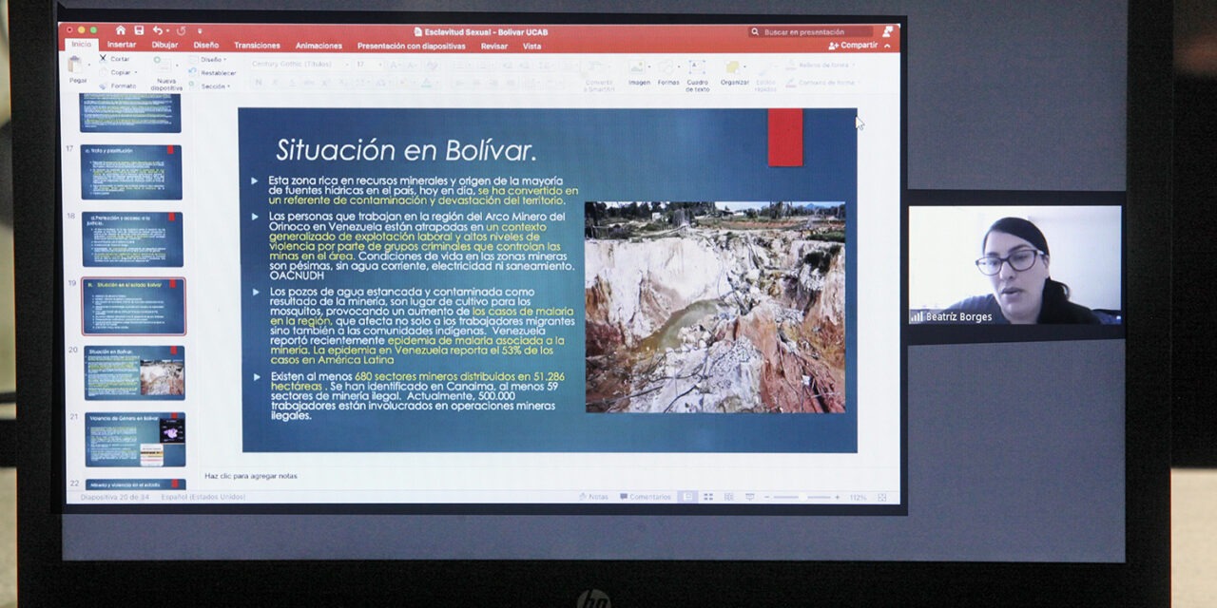
Task: Click the Buscar en presentación search field
Action: click(x=811, y=31)
